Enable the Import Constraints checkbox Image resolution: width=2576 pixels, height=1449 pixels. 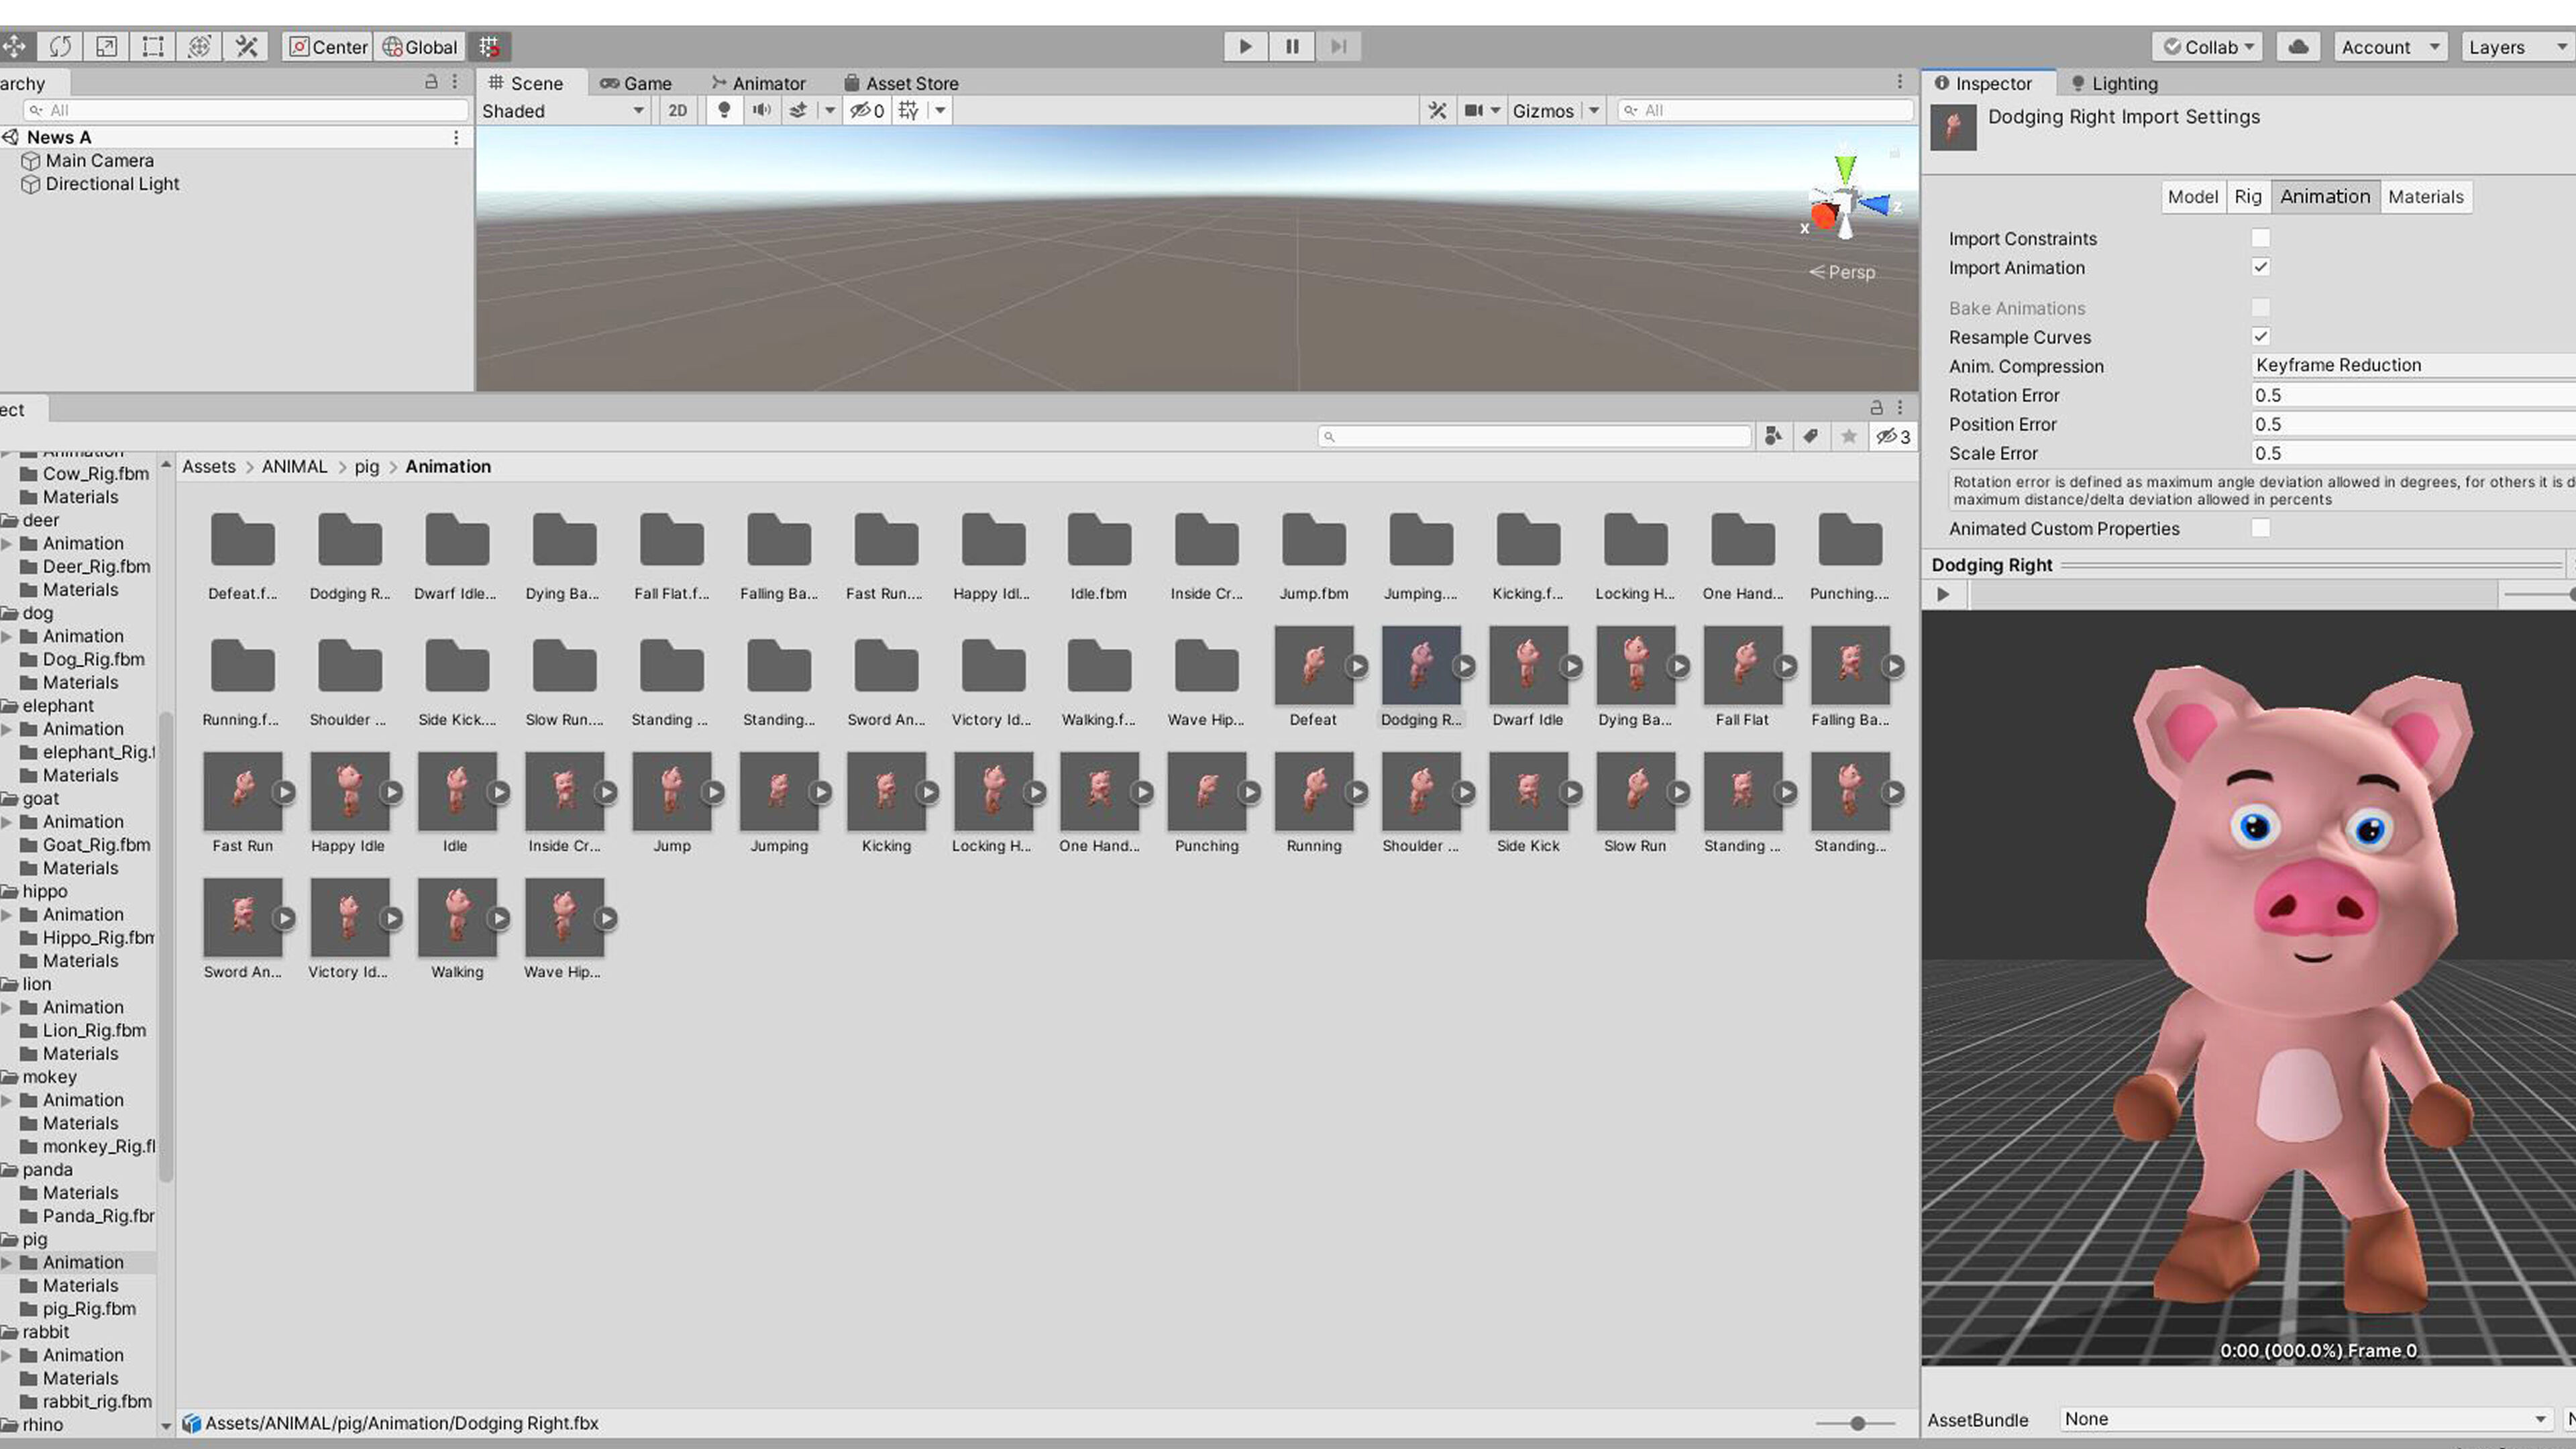2260,238
